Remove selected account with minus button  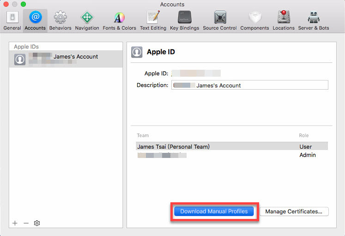[26, 223]
